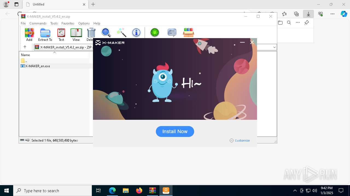Search downloads using magnifier icon
350x196 pixels.
click(289, 23)
